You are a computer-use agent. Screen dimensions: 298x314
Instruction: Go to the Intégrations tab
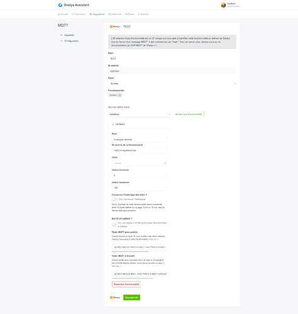[97, 14]
